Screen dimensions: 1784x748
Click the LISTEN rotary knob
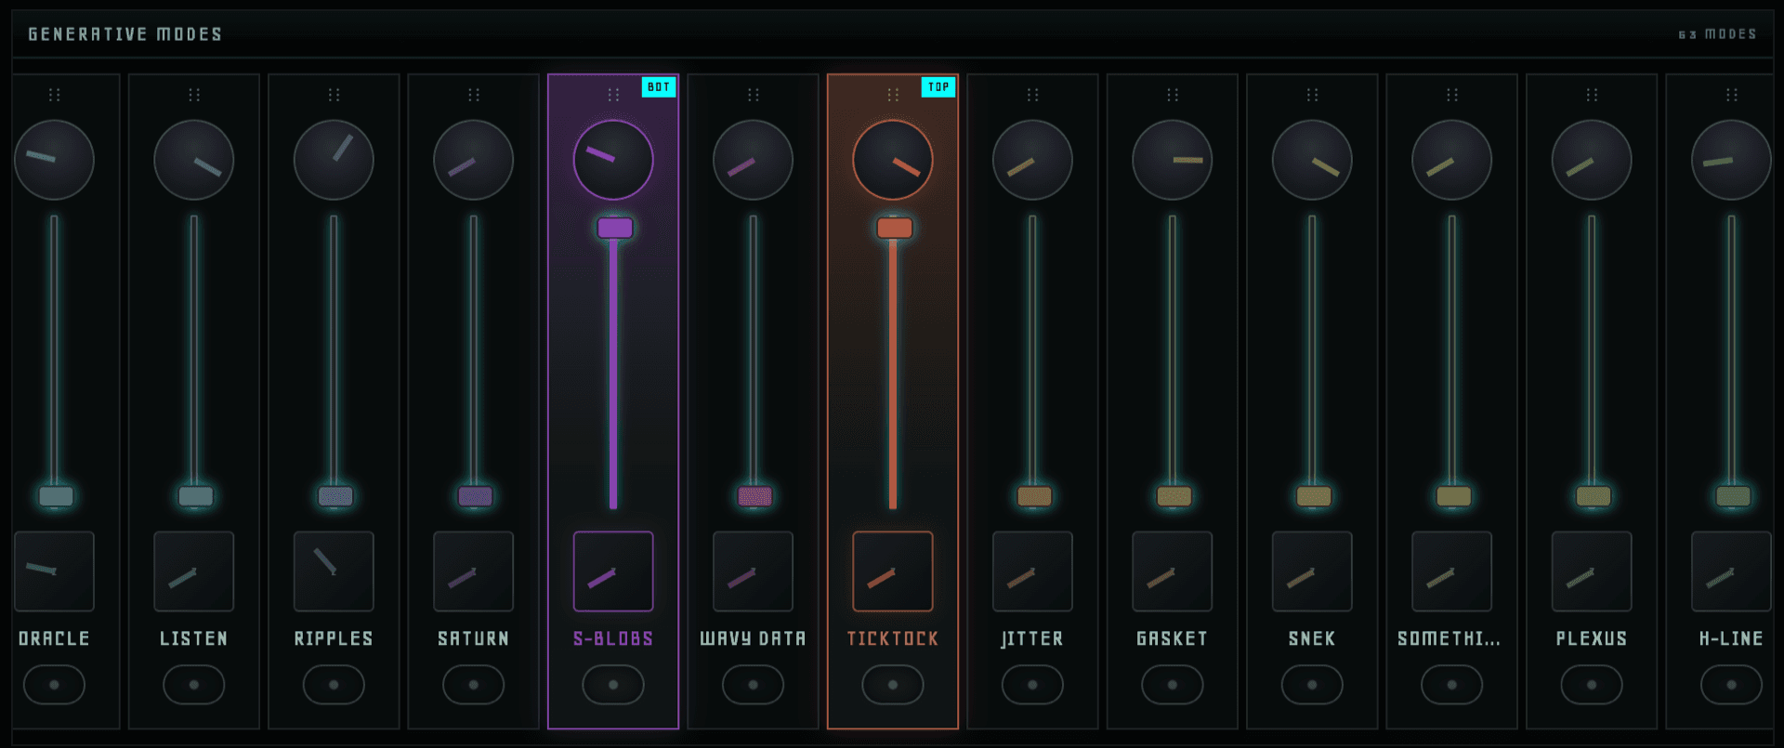(x=194, y=160)
